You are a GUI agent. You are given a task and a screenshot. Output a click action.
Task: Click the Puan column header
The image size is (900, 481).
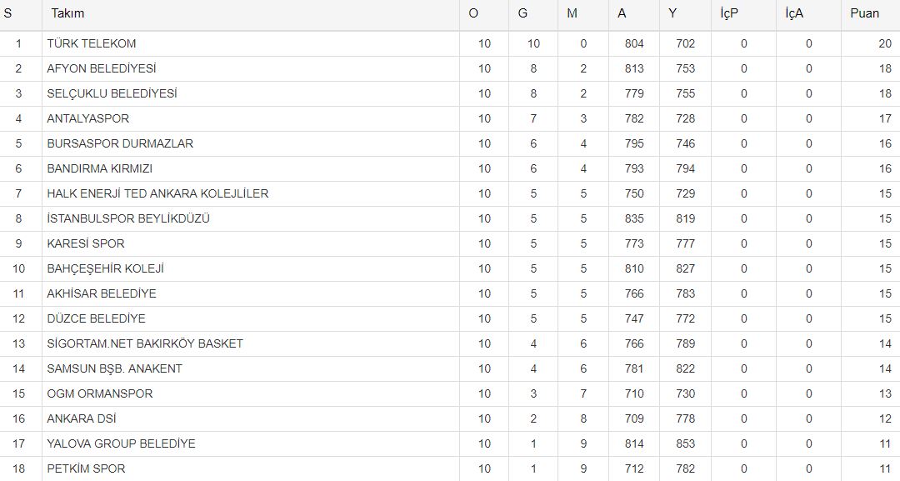(x=864, y=13)
